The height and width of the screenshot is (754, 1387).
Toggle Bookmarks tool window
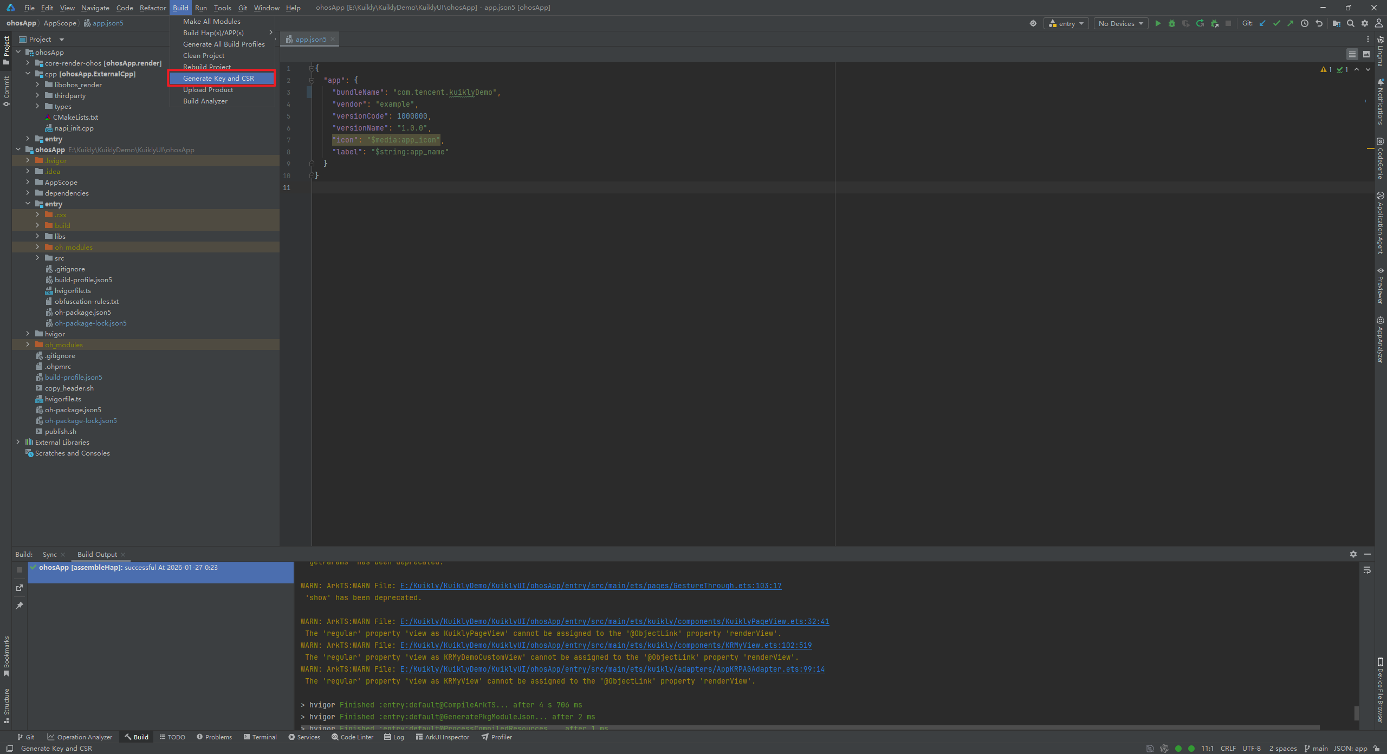[x=6, y=656]
